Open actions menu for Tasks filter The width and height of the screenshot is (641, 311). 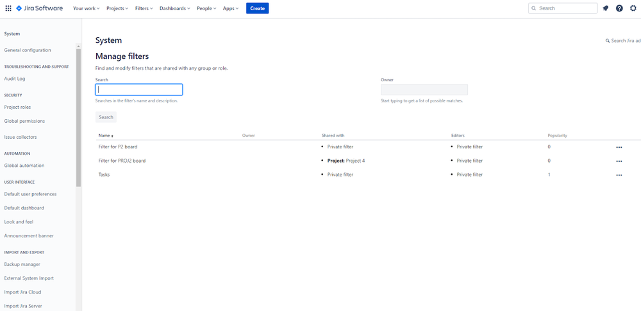(619, 175)
